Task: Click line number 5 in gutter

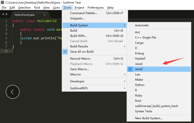Action: point(6,38)
